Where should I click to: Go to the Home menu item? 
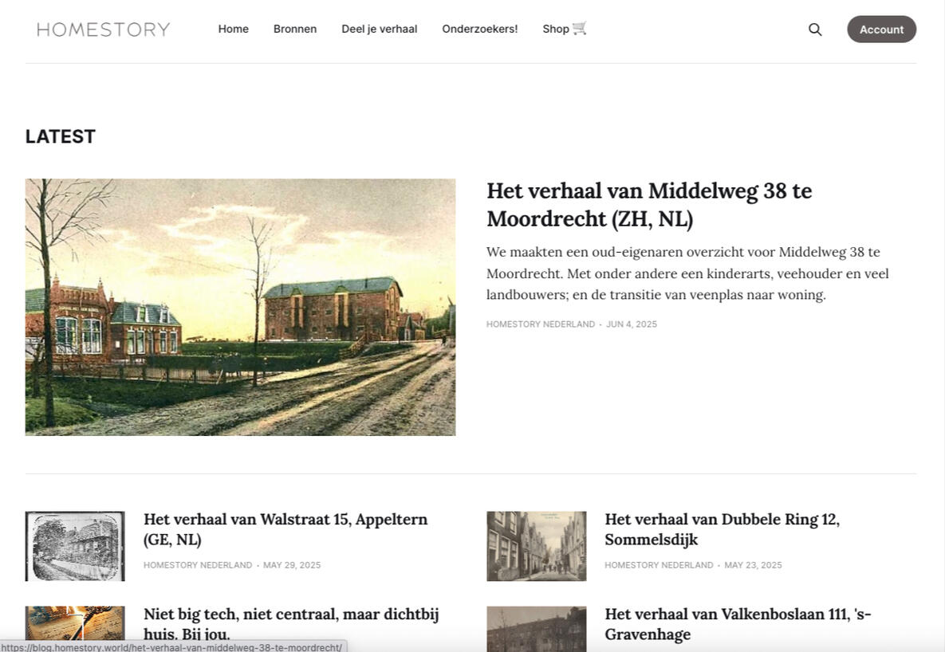(233, 29)
